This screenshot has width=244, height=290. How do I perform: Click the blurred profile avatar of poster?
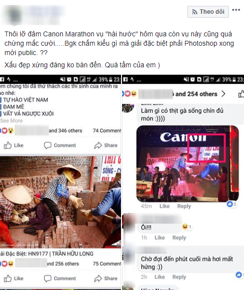pos(14,15)
